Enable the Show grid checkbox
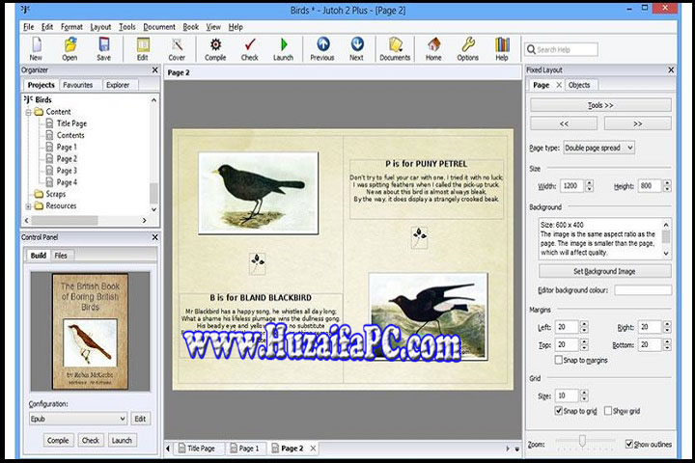695x463 pixels. click(608, 411)
